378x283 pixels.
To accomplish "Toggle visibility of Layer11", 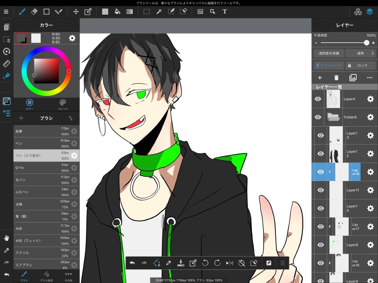I will [321, 190].
